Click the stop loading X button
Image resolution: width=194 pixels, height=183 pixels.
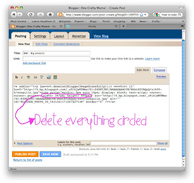(x=40, y=15)
